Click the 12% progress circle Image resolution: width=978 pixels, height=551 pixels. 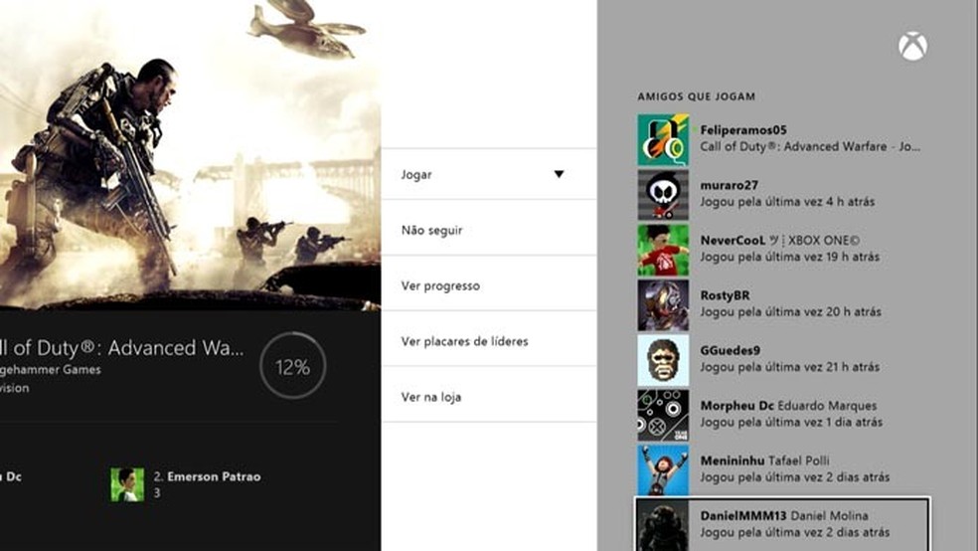click(x=292, y=366)
